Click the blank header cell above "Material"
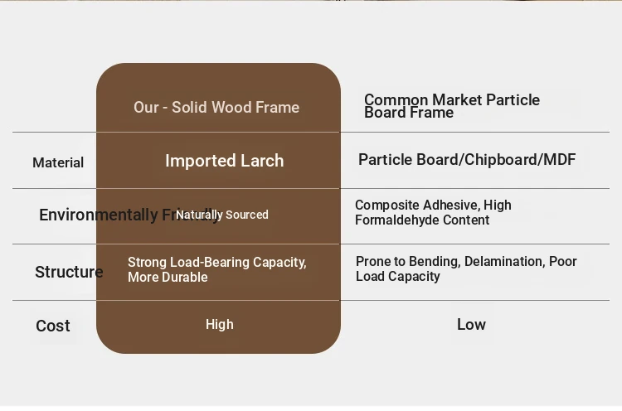Screen dimensions: 622x411 click(x=54, y=104)
